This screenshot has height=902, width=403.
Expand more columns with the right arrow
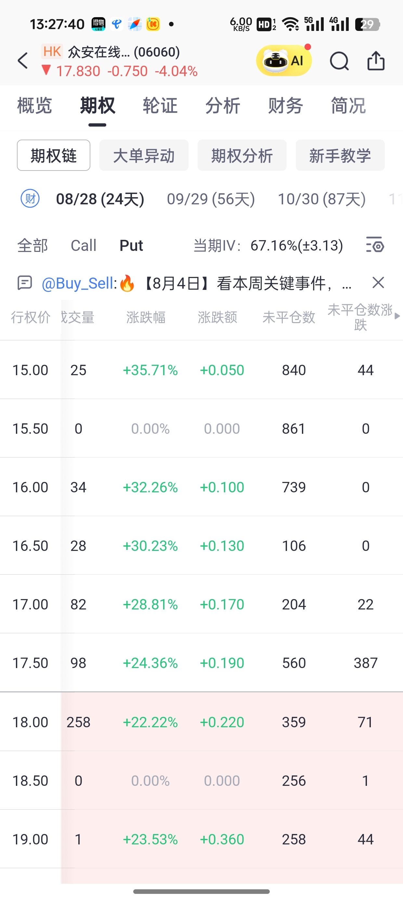tap(397, 316)
